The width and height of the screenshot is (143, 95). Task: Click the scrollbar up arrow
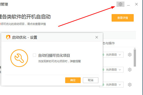coord(135,48)
